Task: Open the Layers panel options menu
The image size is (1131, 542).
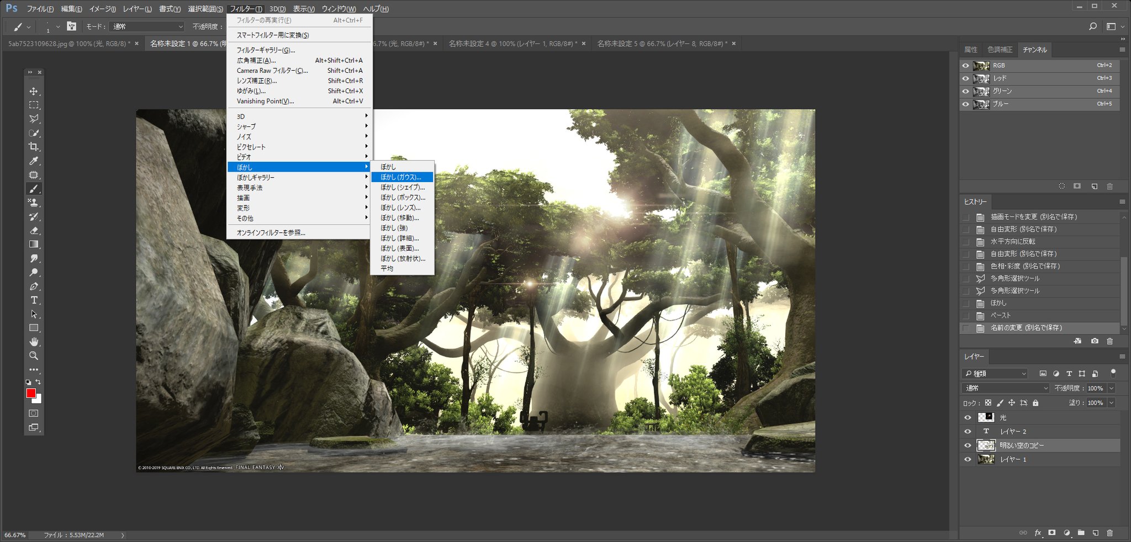Action: coord(1122,357)
